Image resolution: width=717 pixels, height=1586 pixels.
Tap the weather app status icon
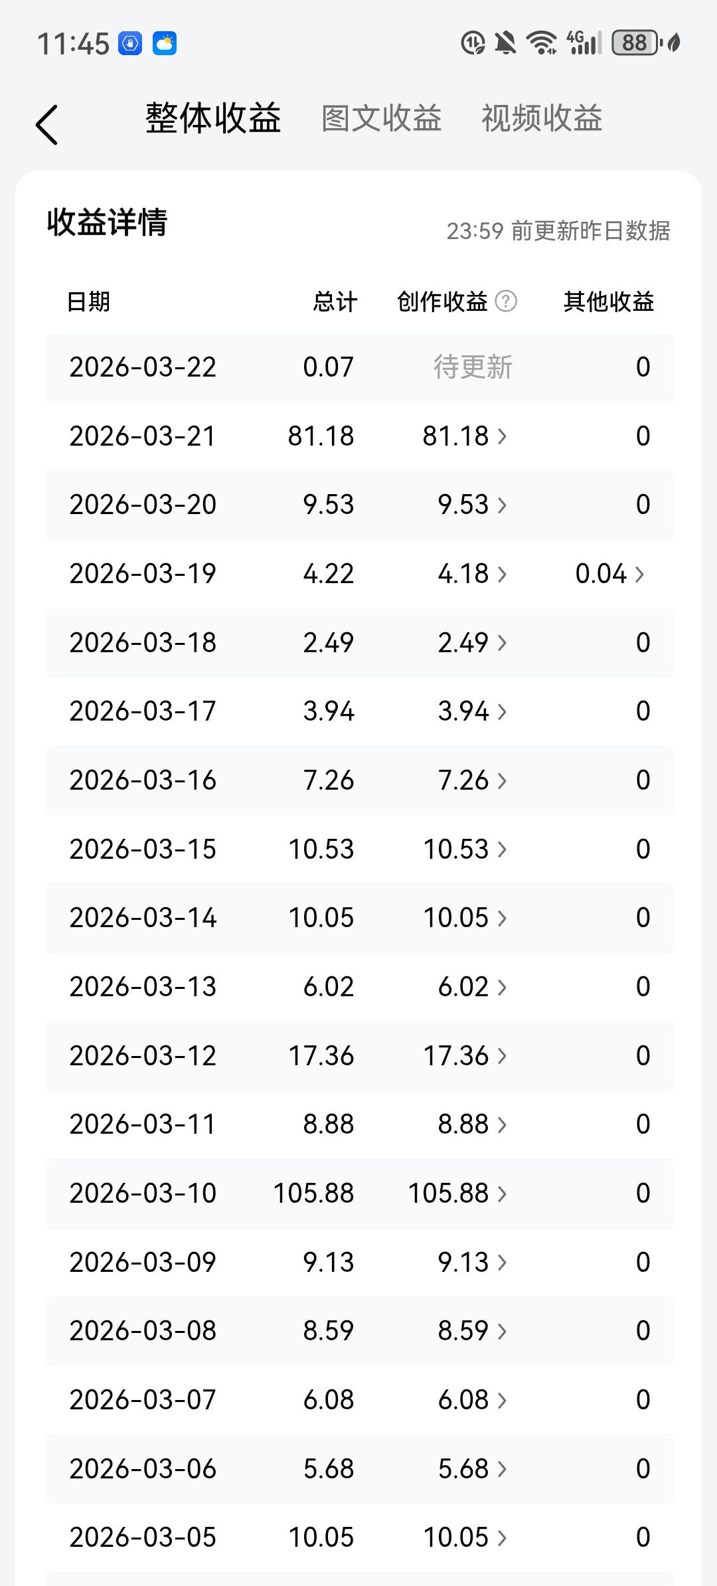pyautogui.click(x=165, y=43)
